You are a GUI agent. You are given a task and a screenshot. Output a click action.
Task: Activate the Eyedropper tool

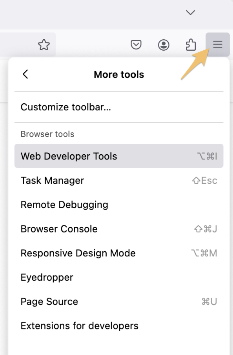click(x=119, y=277)
